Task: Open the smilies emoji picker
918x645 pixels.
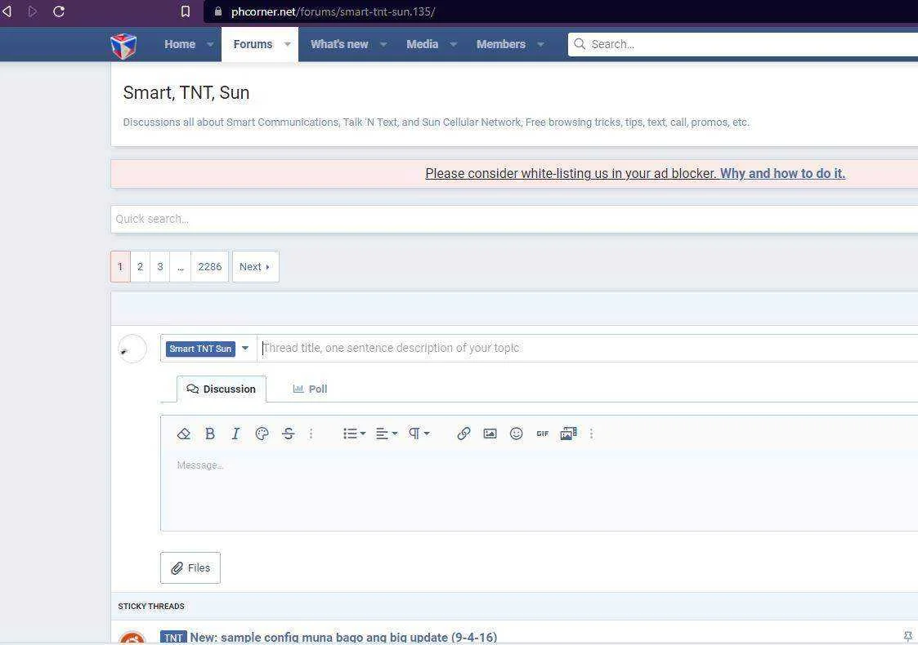Action: [516, 434]
